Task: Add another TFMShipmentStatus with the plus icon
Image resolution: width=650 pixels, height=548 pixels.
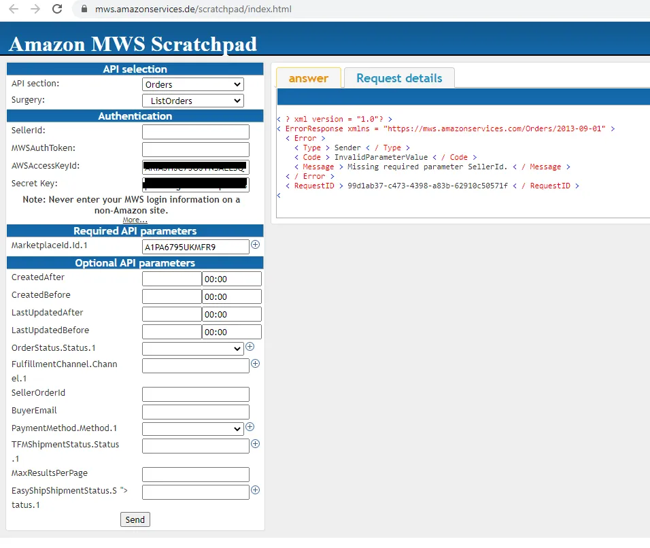Action: (x=256, y=444)
